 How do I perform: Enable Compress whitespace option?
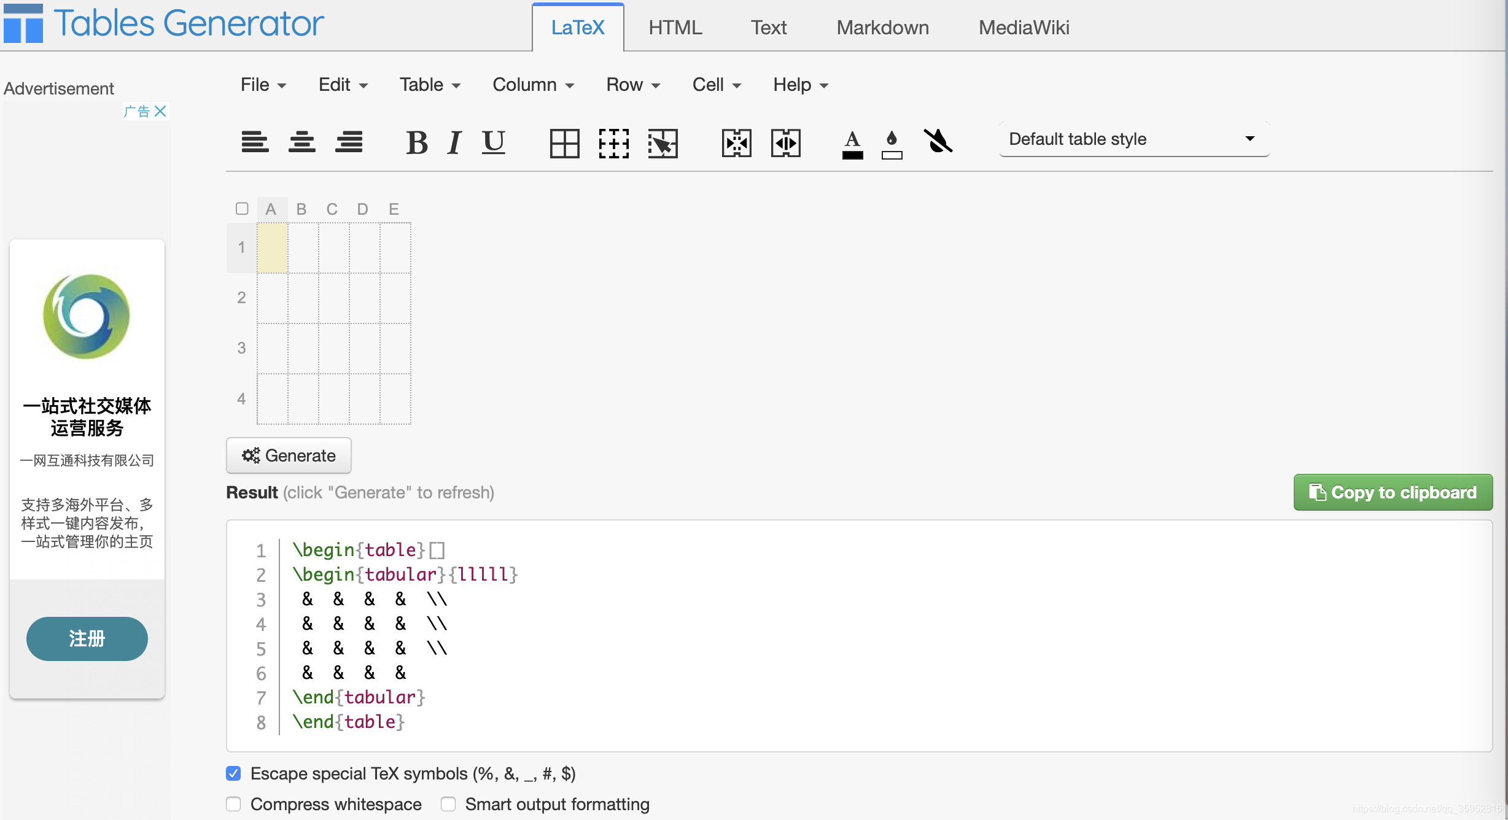[233, 804]
